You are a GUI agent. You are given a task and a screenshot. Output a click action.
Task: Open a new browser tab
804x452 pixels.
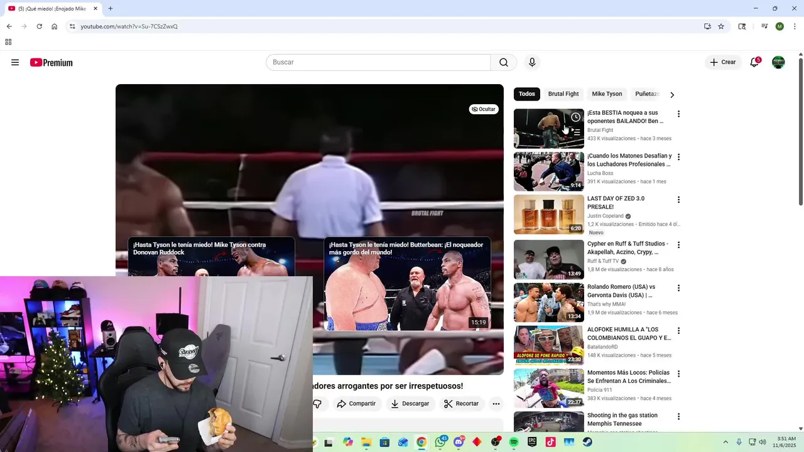111,9
